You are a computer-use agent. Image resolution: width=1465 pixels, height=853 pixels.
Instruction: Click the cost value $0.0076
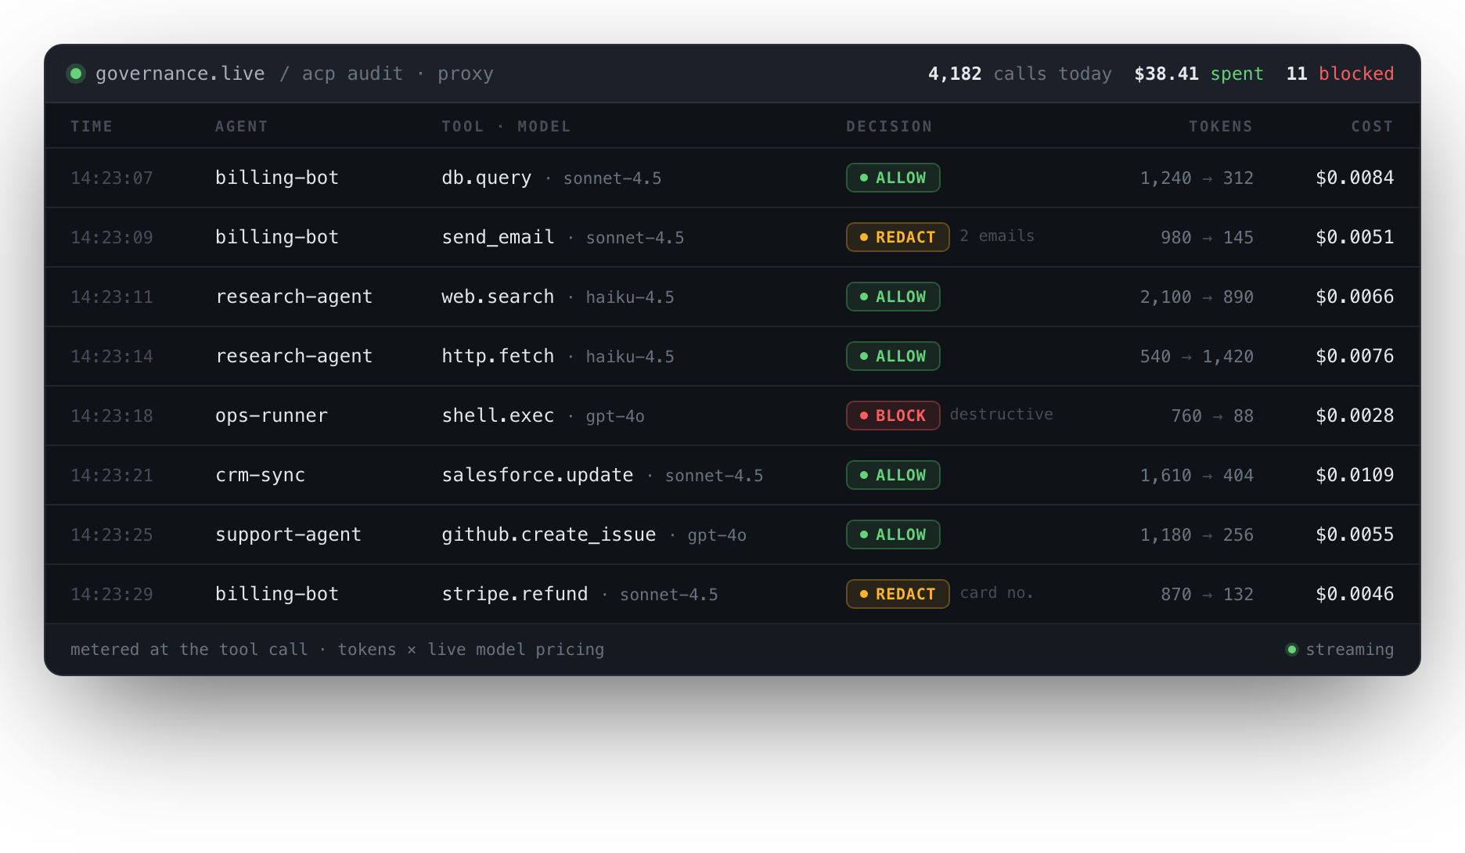tap(1355, 356)
